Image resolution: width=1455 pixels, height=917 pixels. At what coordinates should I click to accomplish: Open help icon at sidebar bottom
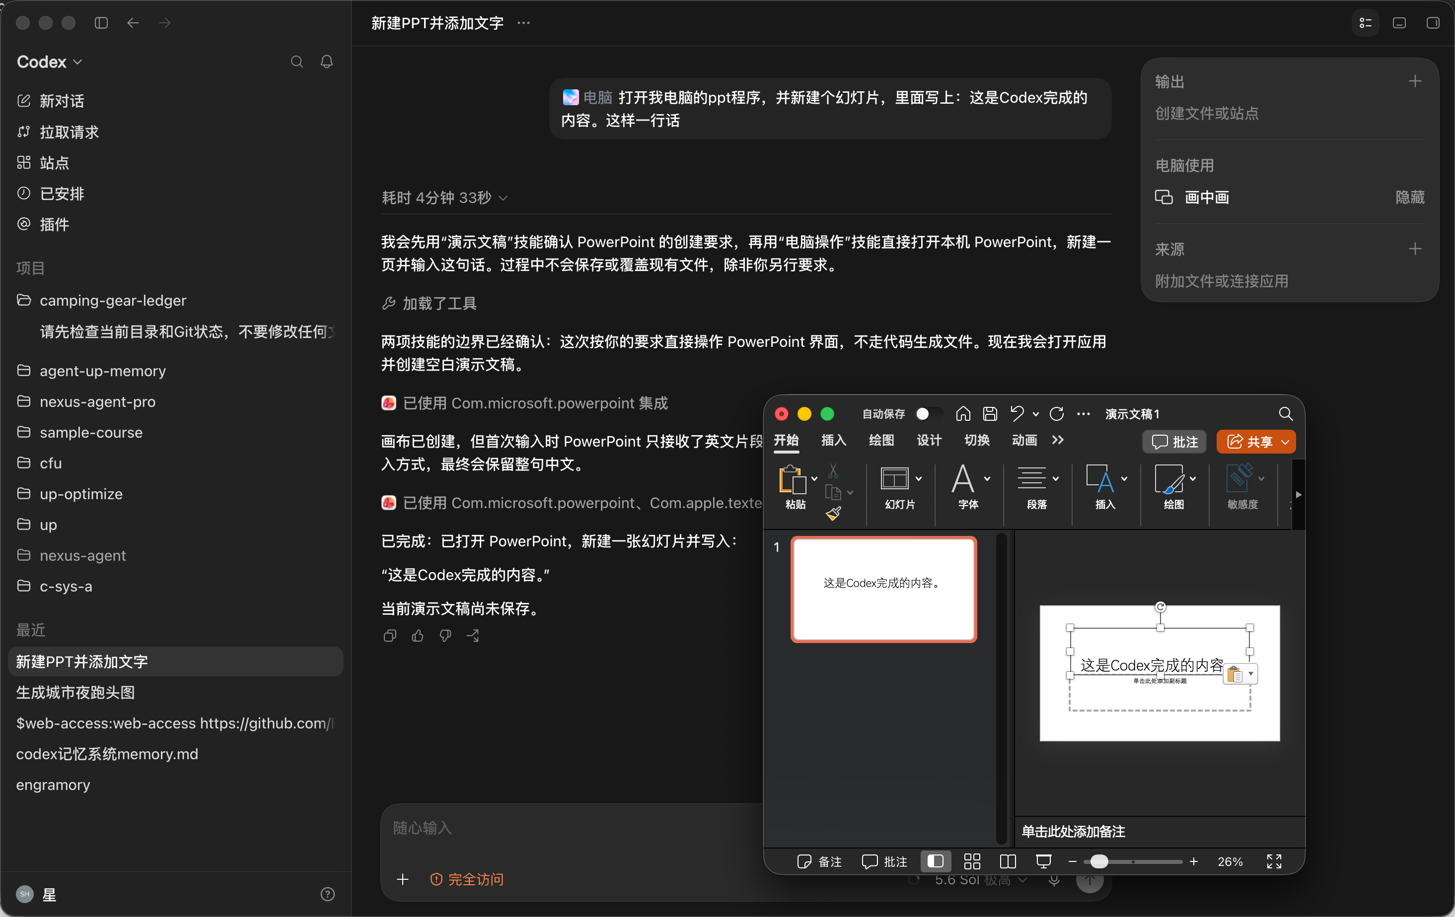tap(327, 894)
